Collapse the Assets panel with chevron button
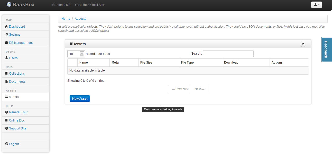The image size is (332, 162). click(x=303, y=44)
